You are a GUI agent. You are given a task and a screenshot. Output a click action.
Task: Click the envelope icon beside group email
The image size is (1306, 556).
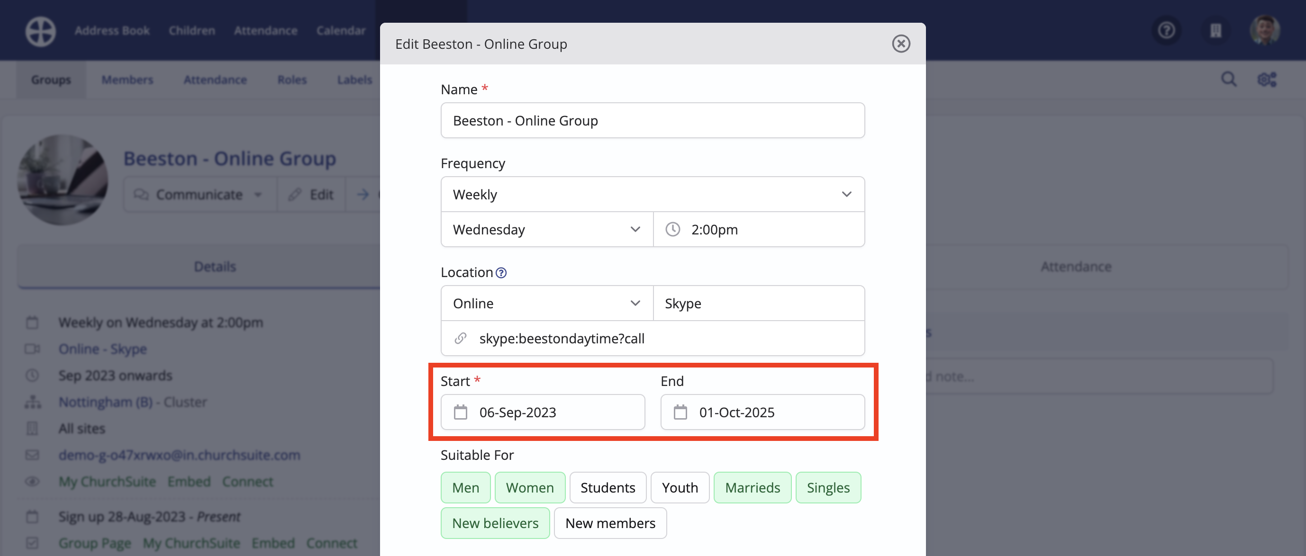(32, 455)
